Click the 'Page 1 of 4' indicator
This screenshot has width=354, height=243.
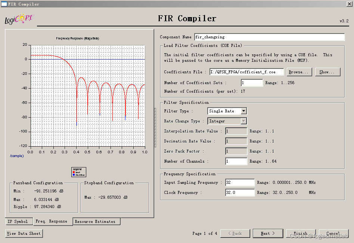(205, 234)
